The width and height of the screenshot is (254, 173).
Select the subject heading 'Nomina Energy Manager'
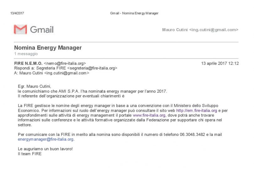click(48, 48)
